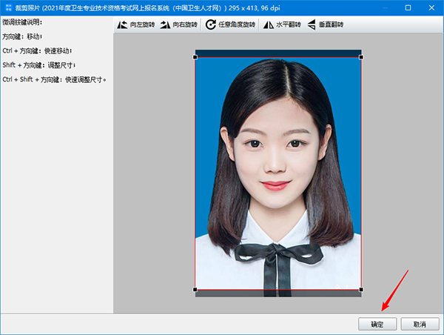Flip the photo vertically (垂直翻转)
The image size is (444, 335).
[x=312, y=24]
